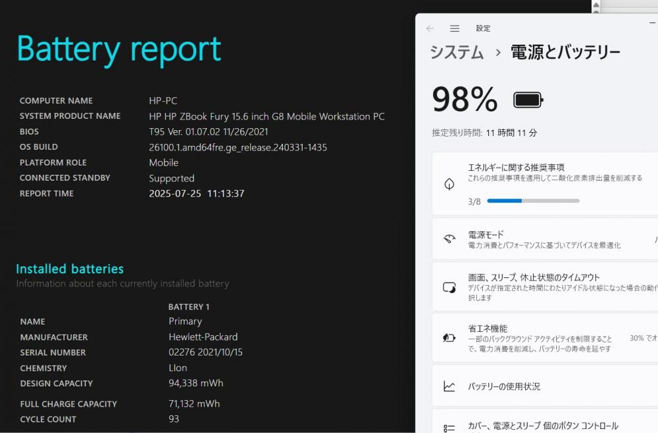Click the SYSTEM PRODUCT NAME label
The height and width of the screenshot is (433, 658).
tap(70, 116)
